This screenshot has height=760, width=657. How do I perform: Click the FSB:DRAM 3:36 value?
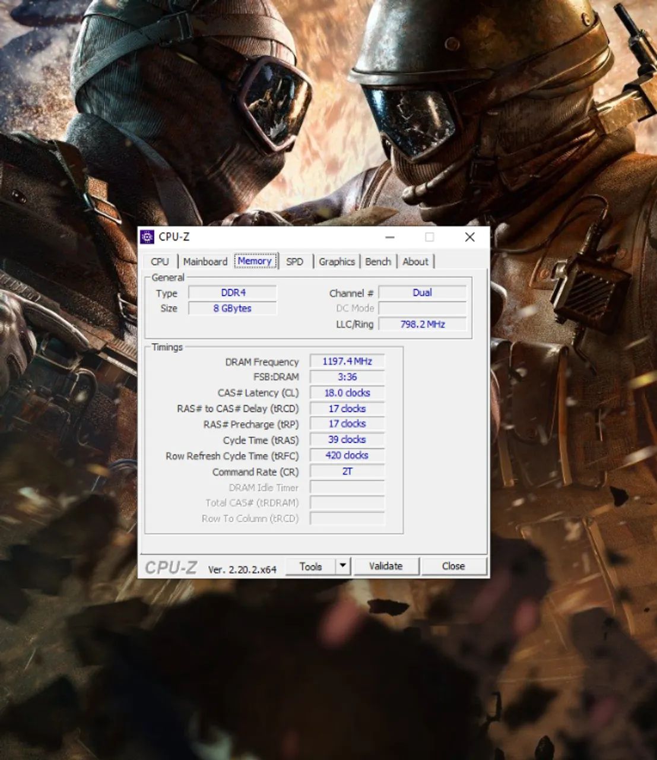347,377
